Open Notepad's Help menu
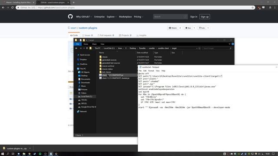The height and width of the screenshot is (156, 278). coord(163,71)
